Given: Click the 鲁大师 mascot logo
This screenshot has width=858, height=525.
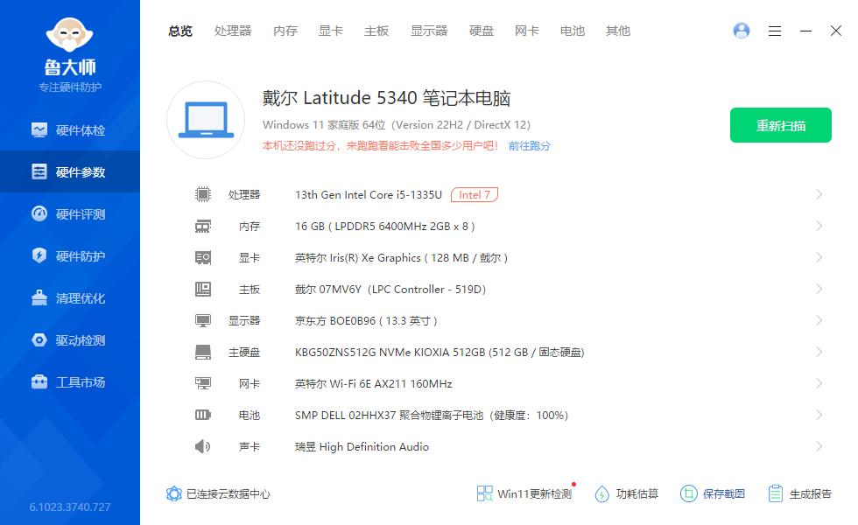Looking at the screenshot, I should [69, 34].
